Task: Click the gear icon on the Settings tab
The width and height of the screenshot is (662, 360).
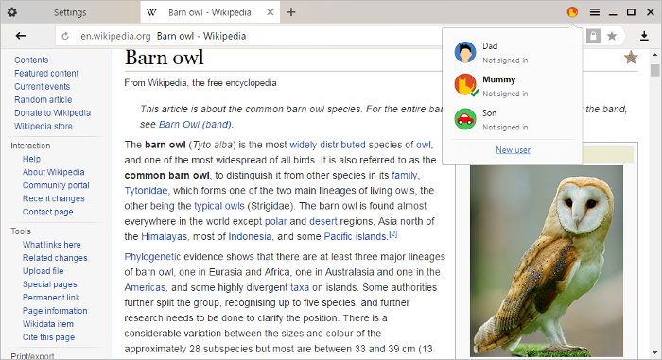Action: click(12, 12)
